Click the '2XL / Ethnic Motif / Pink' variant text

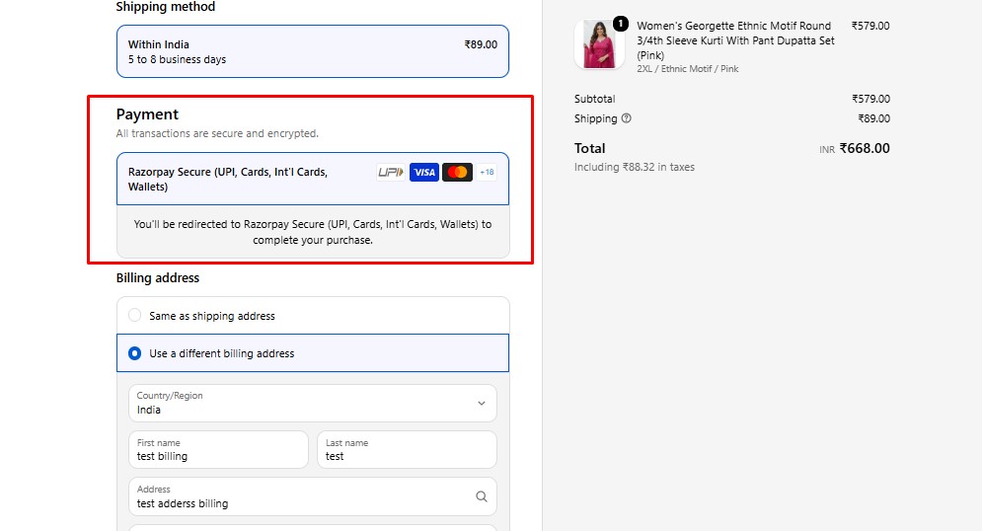tap(688, 69)
